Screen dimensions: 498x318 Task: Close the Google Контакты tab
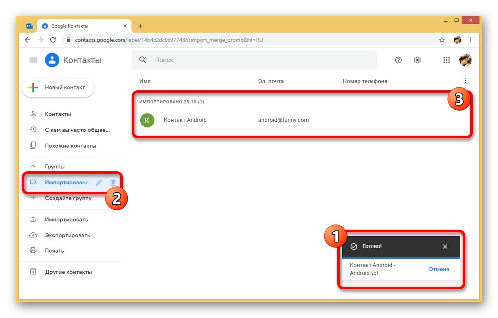(x=125, y=26)
